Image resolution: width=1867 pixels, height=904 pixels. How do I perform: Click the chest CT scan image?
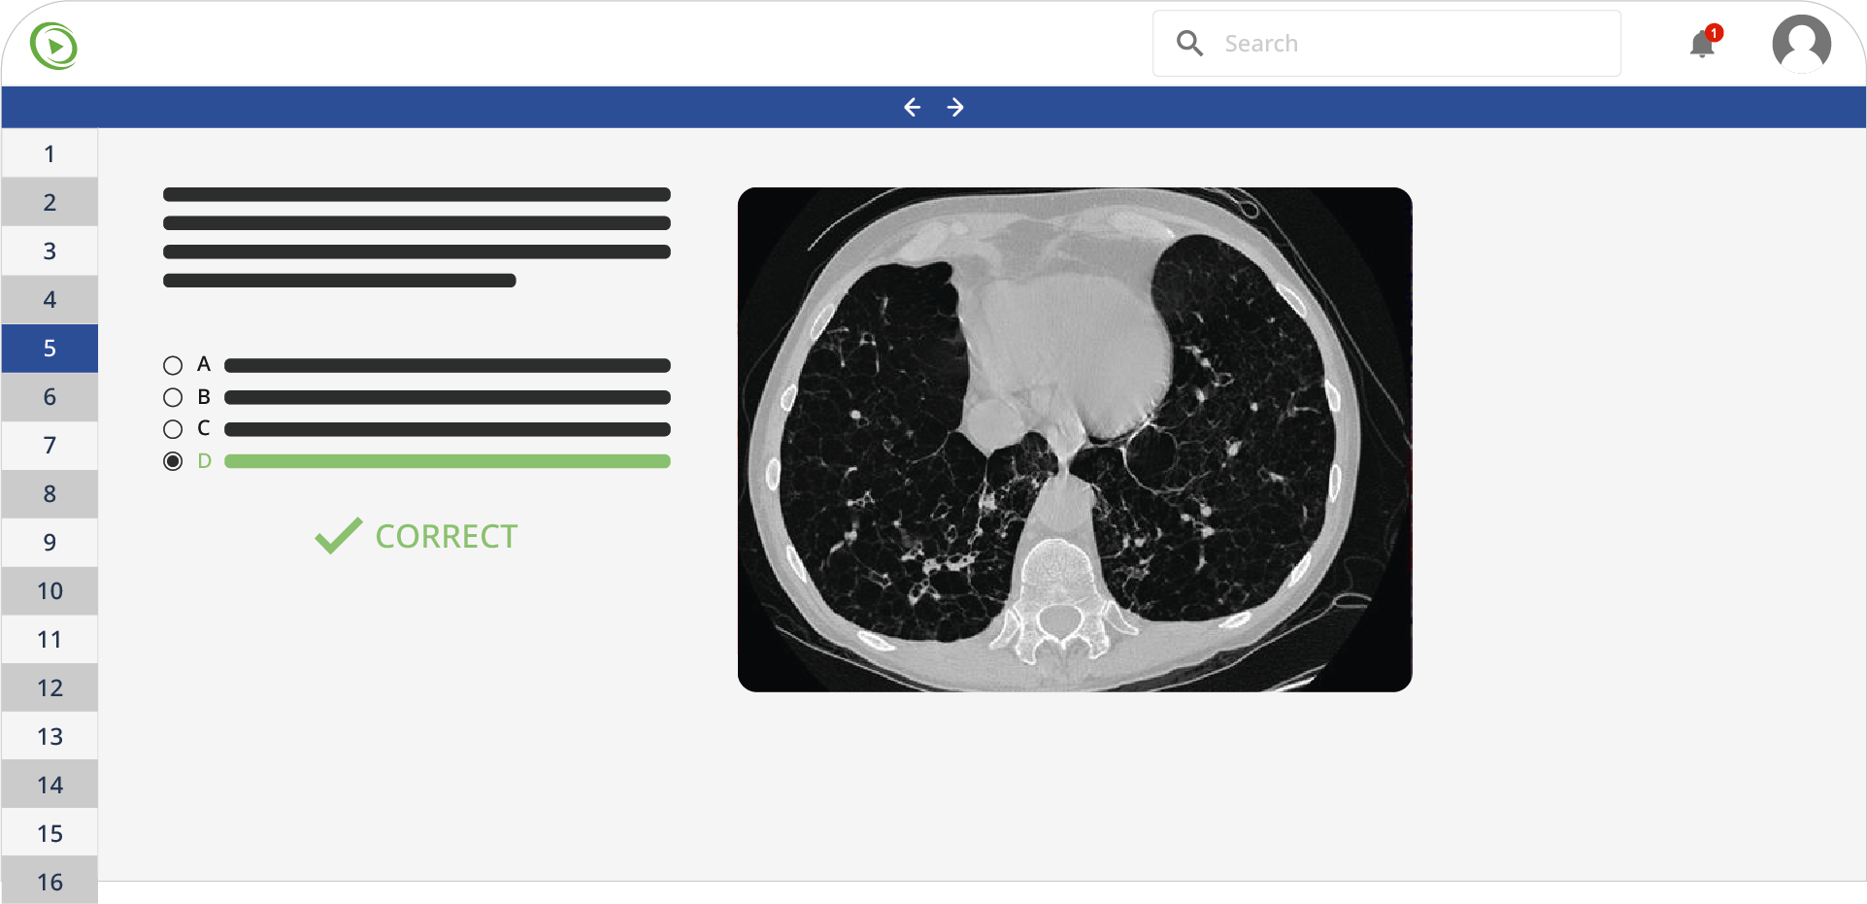click(1074, 439)
